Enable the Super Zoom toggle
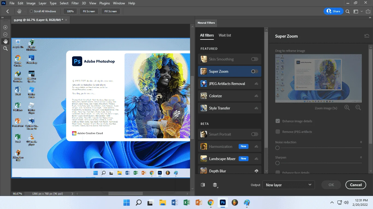Screen dimensions: 373x209 pyautogui.click(x=254, y=71)
